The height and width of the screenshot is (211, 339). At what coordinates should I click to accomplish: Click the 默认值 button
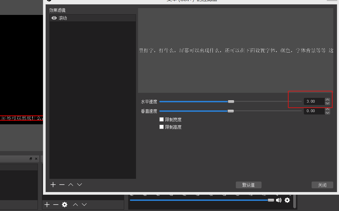pos(248,185)
